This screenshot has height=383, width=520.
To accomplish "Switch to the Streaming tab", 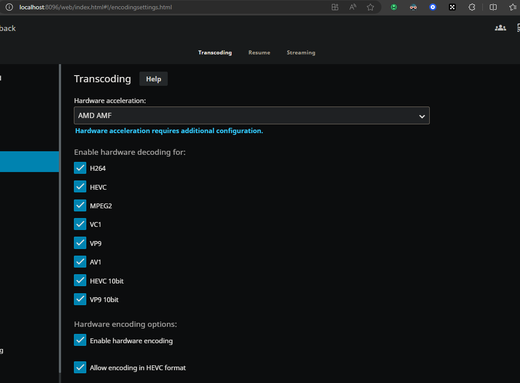I will click(301, 53).
